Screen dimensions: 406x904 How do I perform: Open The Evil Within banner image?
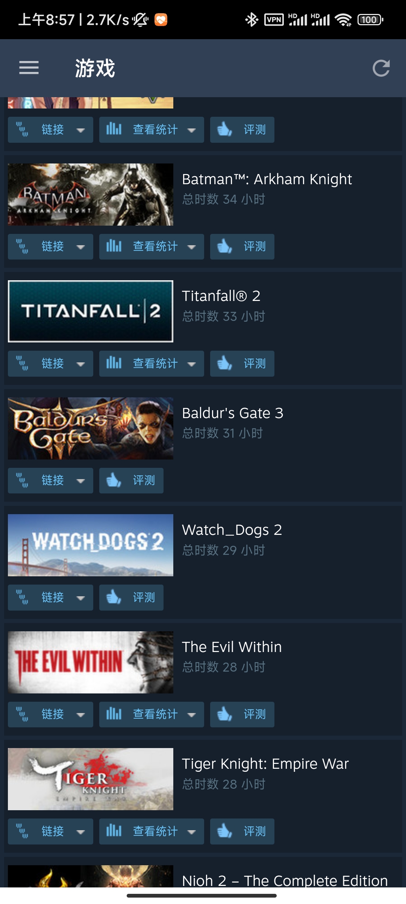(x=91, y=662)
